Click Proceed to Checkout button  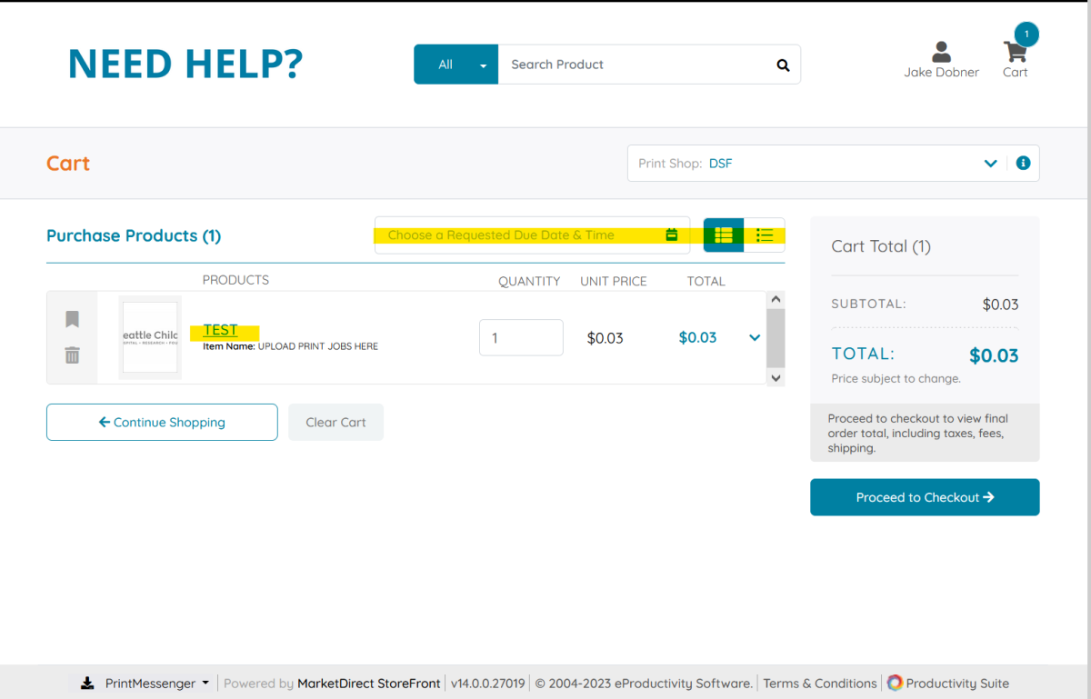coord(925,497)
